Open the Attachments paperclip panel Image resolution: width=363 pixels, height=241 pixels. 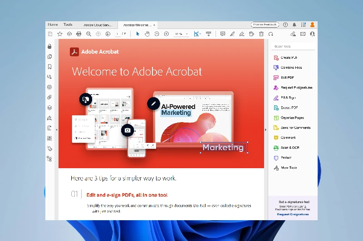[49, 97]
